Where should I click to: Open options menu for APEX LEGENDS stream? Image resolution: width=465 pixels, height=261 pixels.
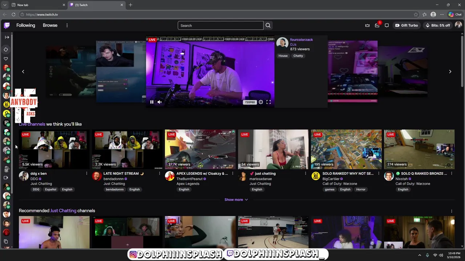(x=232, y=174)
